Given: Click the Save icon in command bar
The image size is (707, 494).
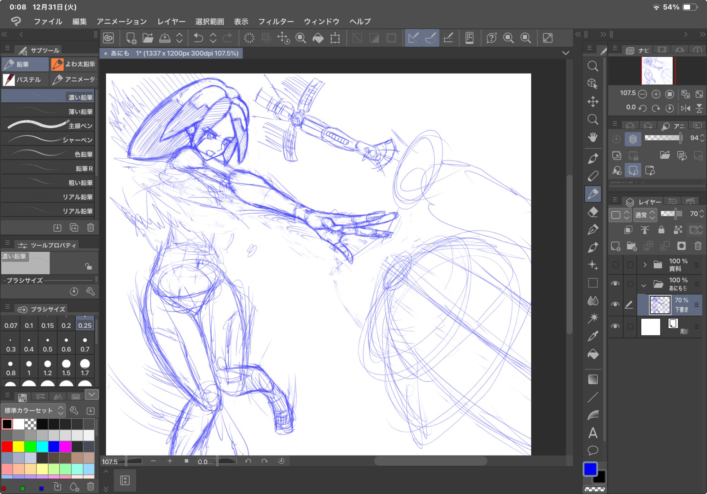Looking at the screenshot, I should (x=165, y=38).
